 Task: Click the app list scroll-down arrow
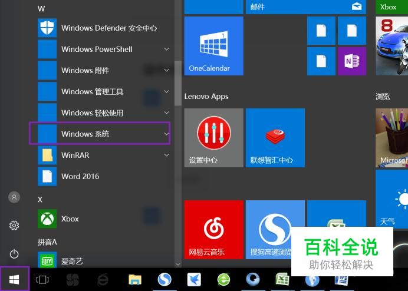tap(178, 264)
